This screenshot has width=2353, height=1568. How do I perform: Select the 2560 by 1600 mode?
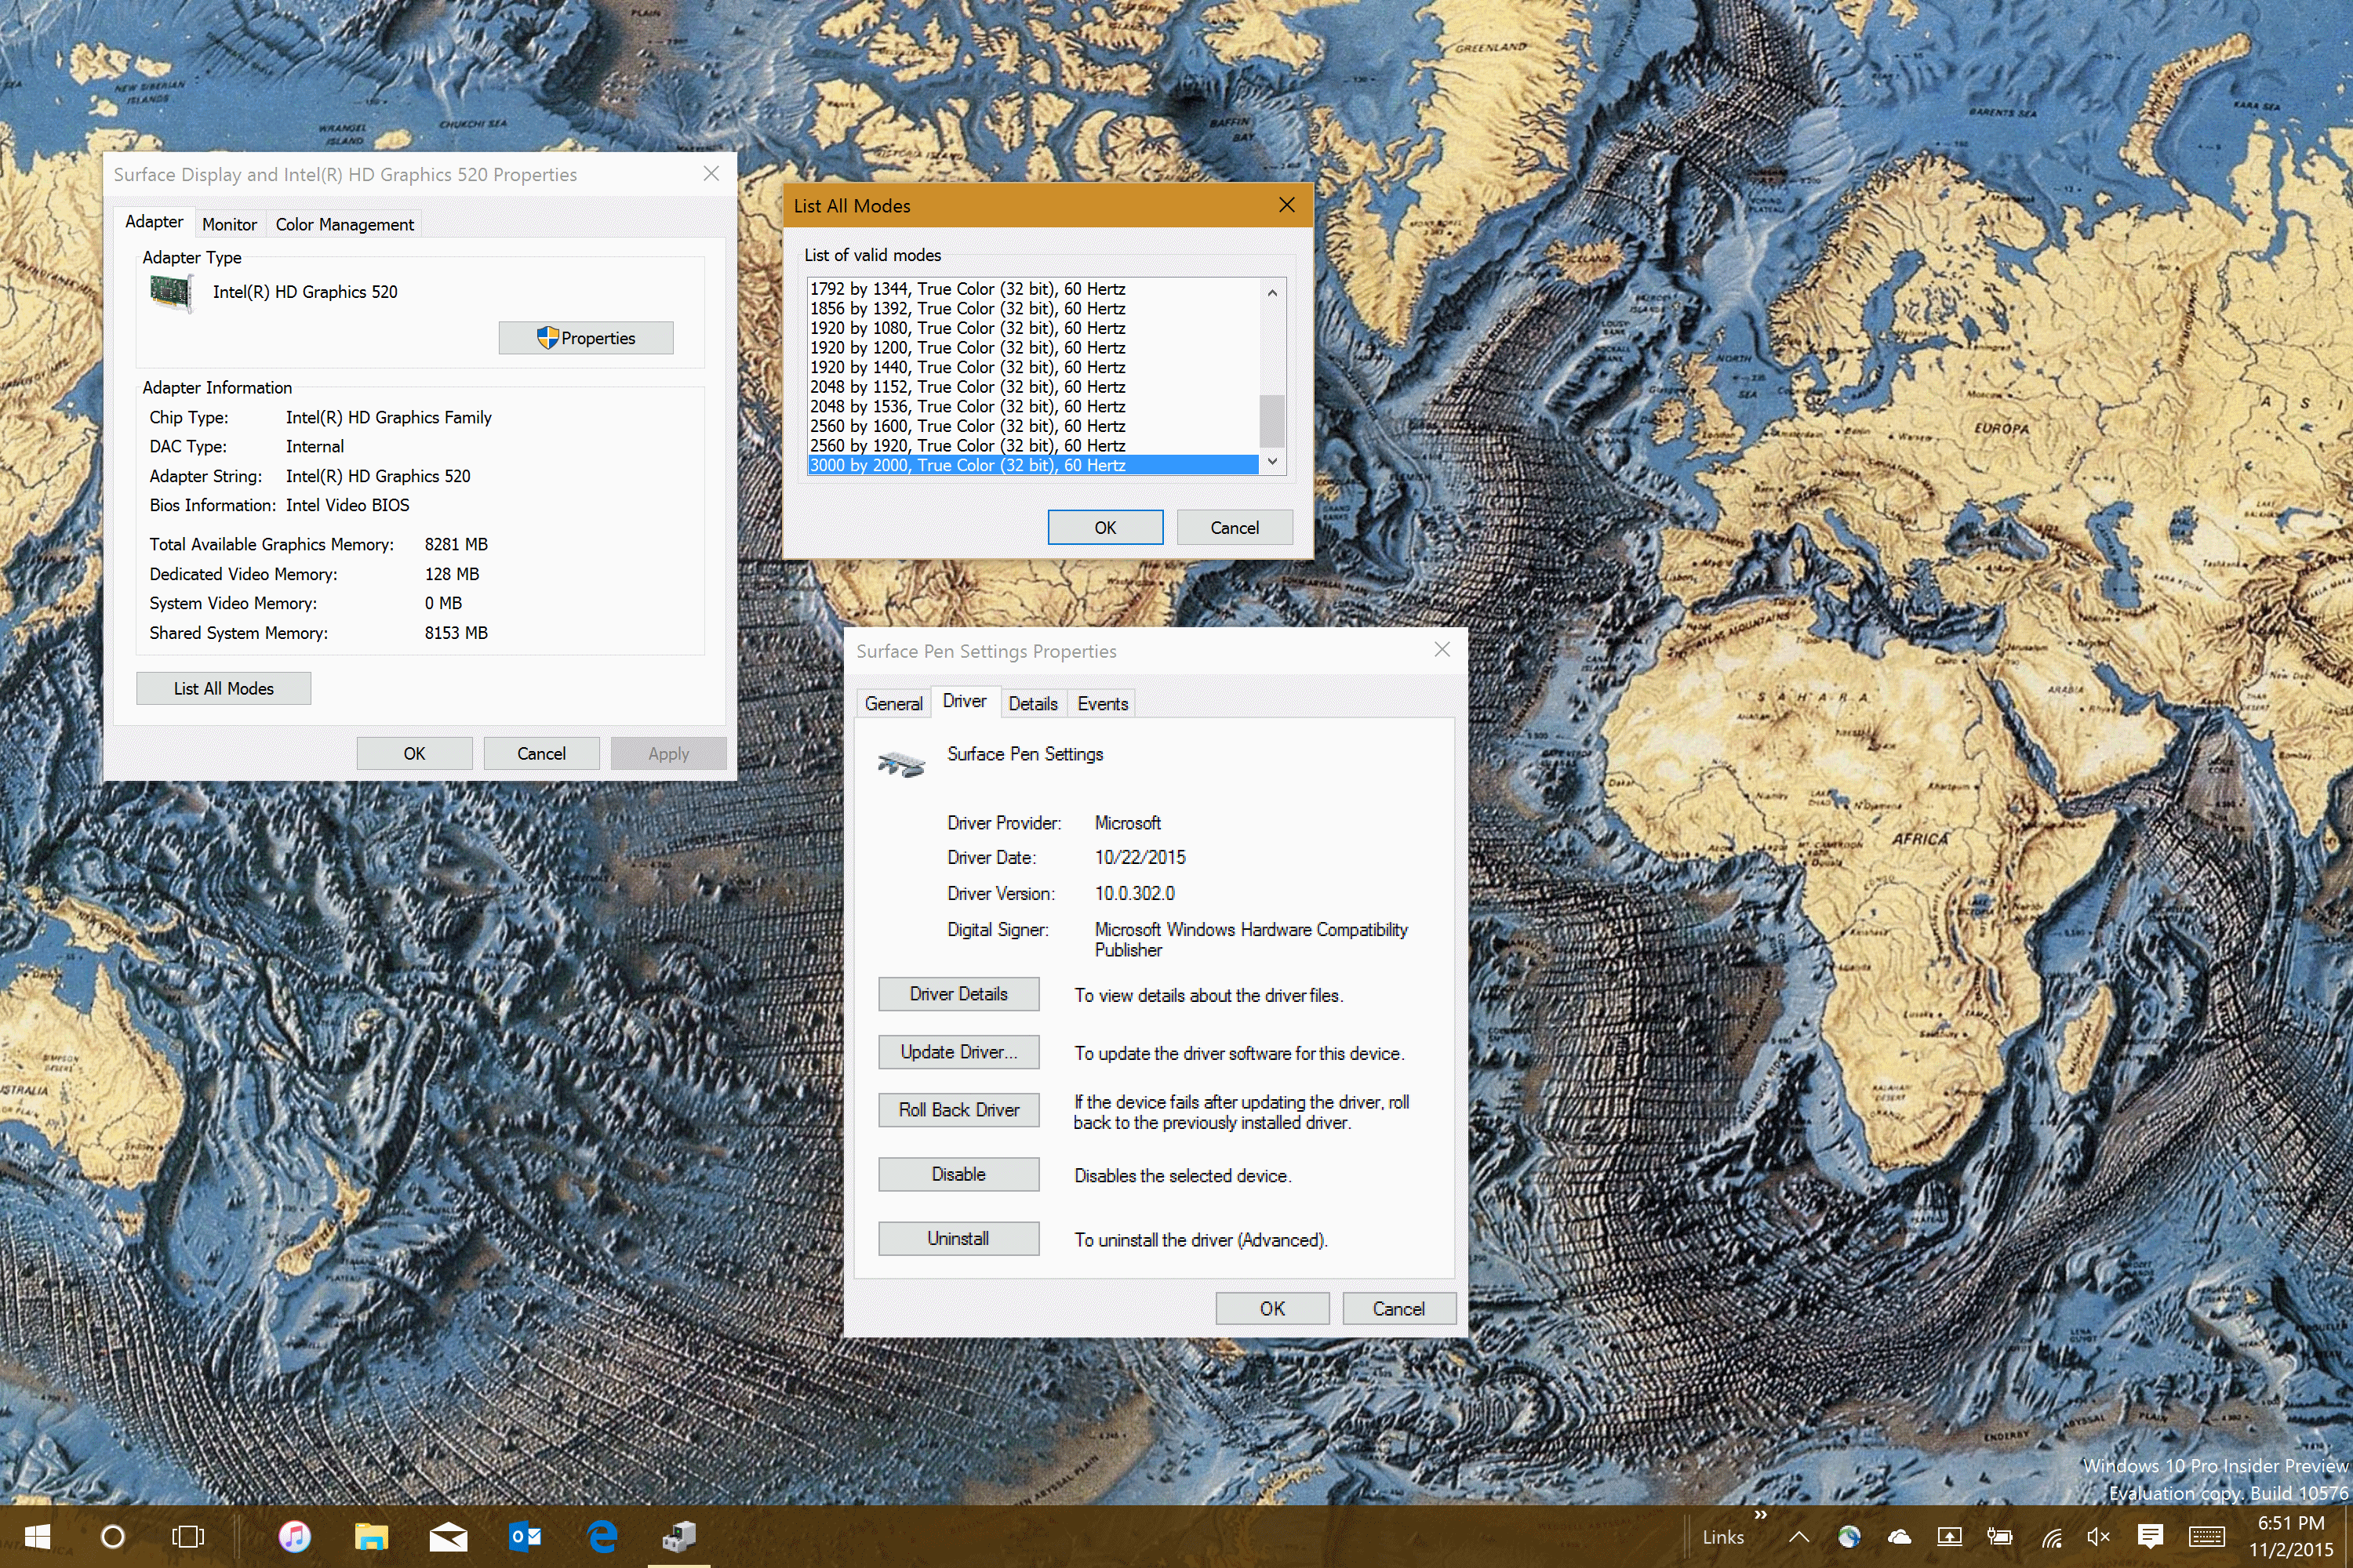click(1032, 426)
